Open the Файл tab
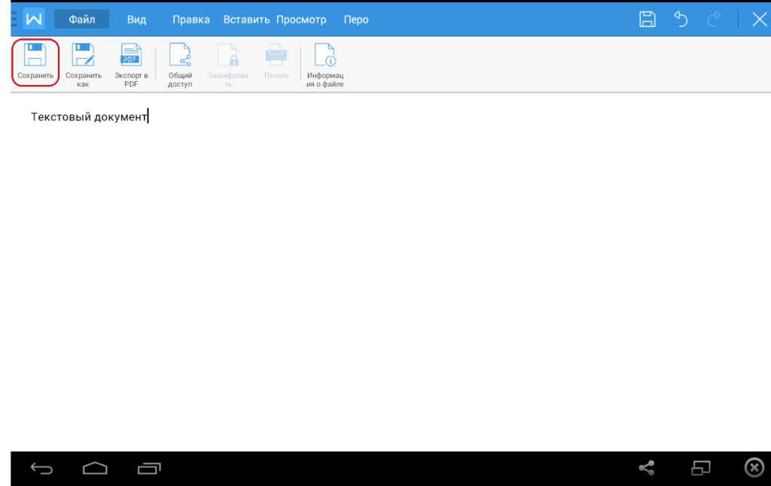771x486 pixels. pos(81,20)
